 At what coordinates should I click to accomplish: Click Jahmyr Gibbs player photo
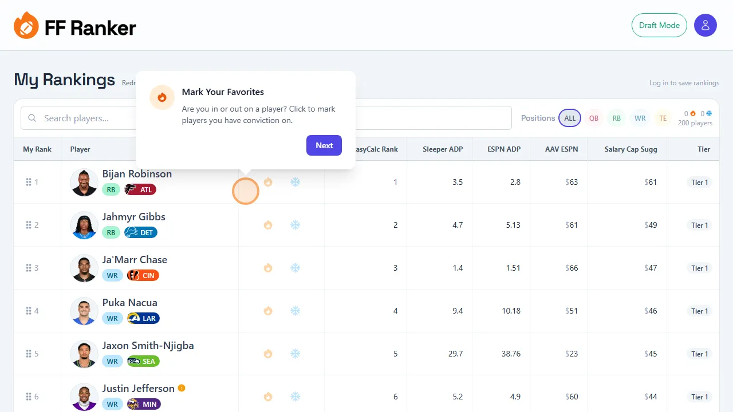[84, 225]
